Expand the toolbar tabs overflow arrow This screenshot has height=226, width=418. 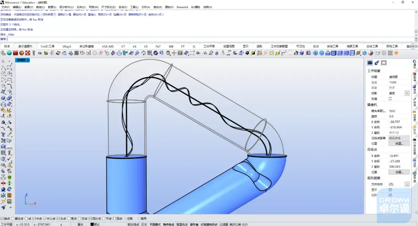(413, 46)
